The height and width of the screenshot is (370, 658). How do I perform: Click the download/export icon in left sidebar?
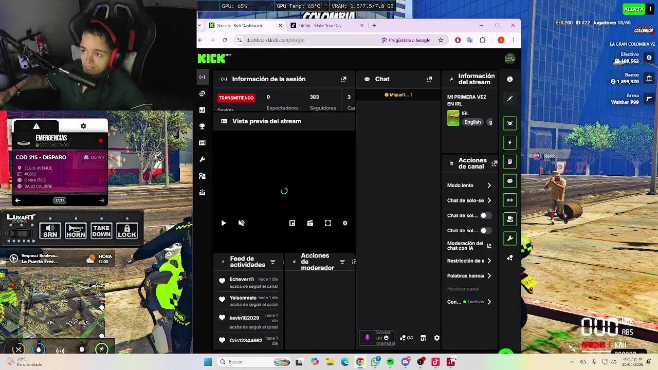[x=202, y=192]
